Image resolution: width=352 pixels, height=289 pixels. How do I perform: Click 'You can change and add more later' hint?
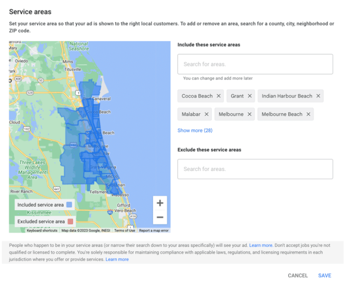point(218,78)
